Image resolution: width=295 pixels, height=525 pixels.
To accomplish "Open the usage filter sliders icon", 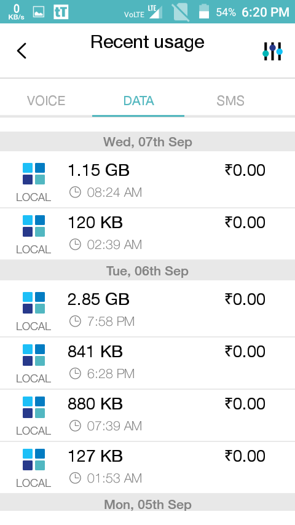I will tap(272, 51).
